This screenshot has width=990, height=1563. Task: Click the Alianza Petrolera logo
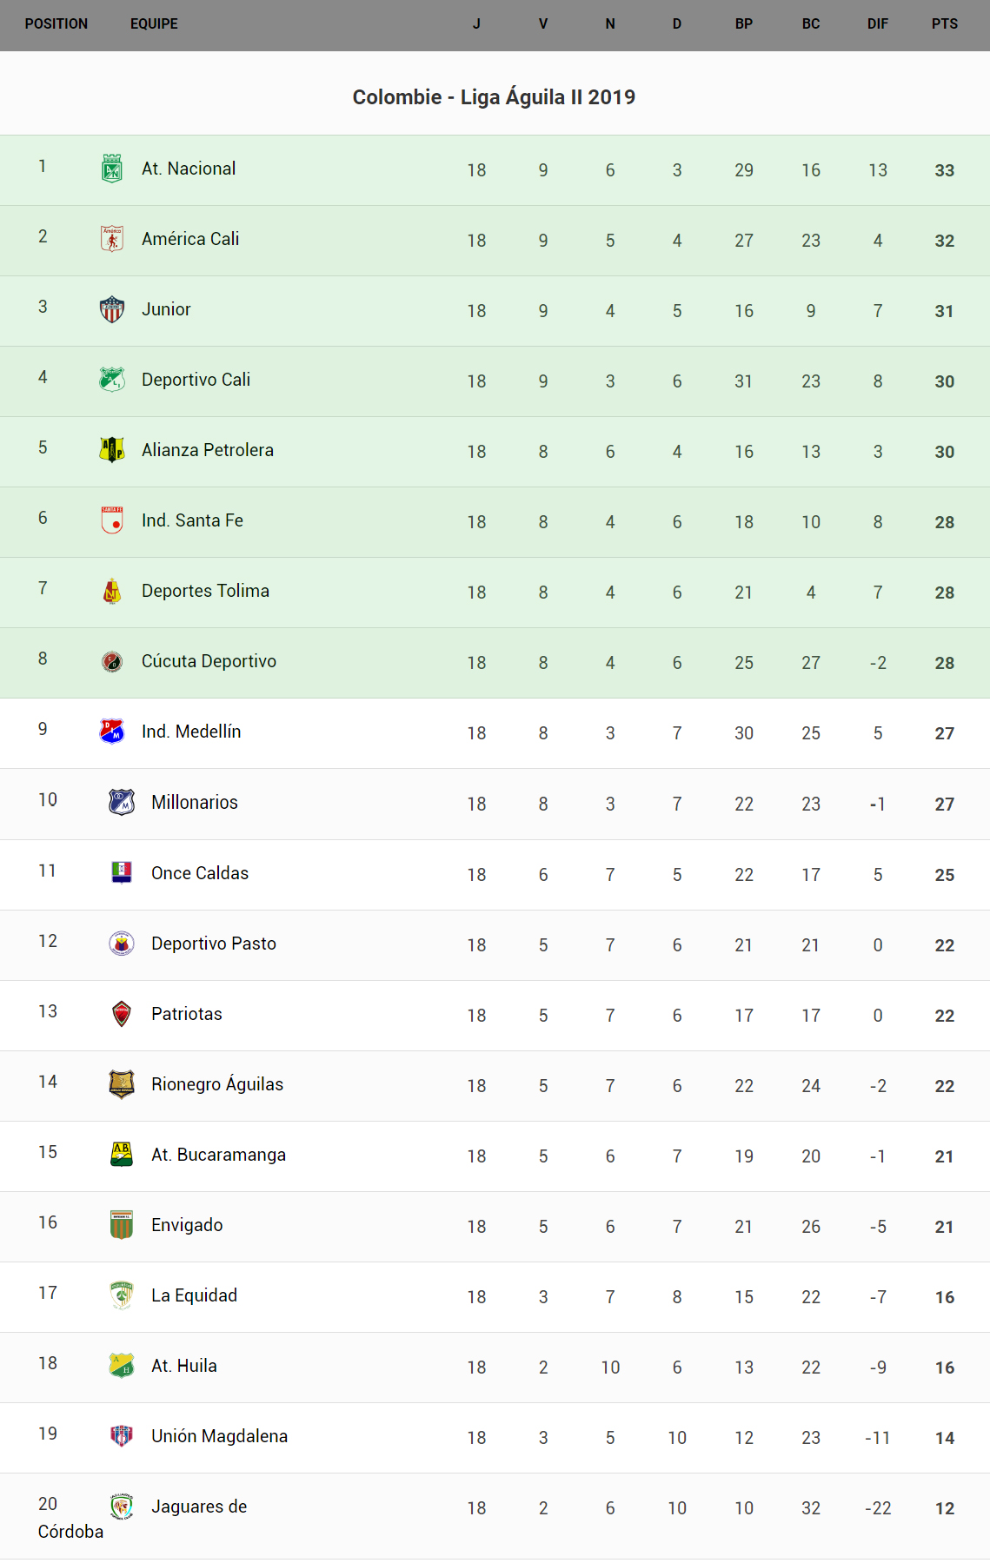(112, 450)
